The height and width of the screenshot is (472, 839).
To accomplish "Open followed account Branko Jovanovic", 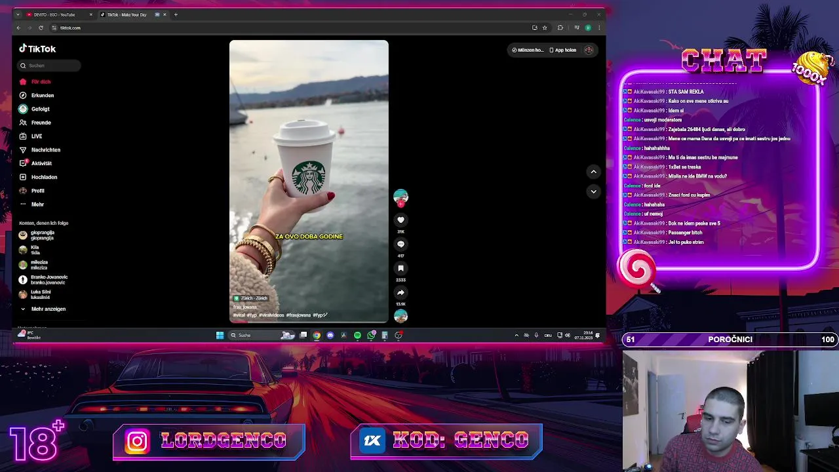I will coord(43,280).
